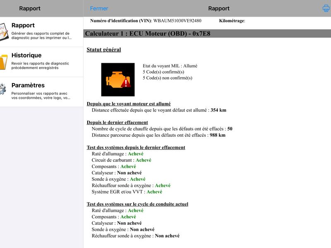Click the Kilométrage label
This screenshot has height=248, width=331.
(x=232, y=21)
